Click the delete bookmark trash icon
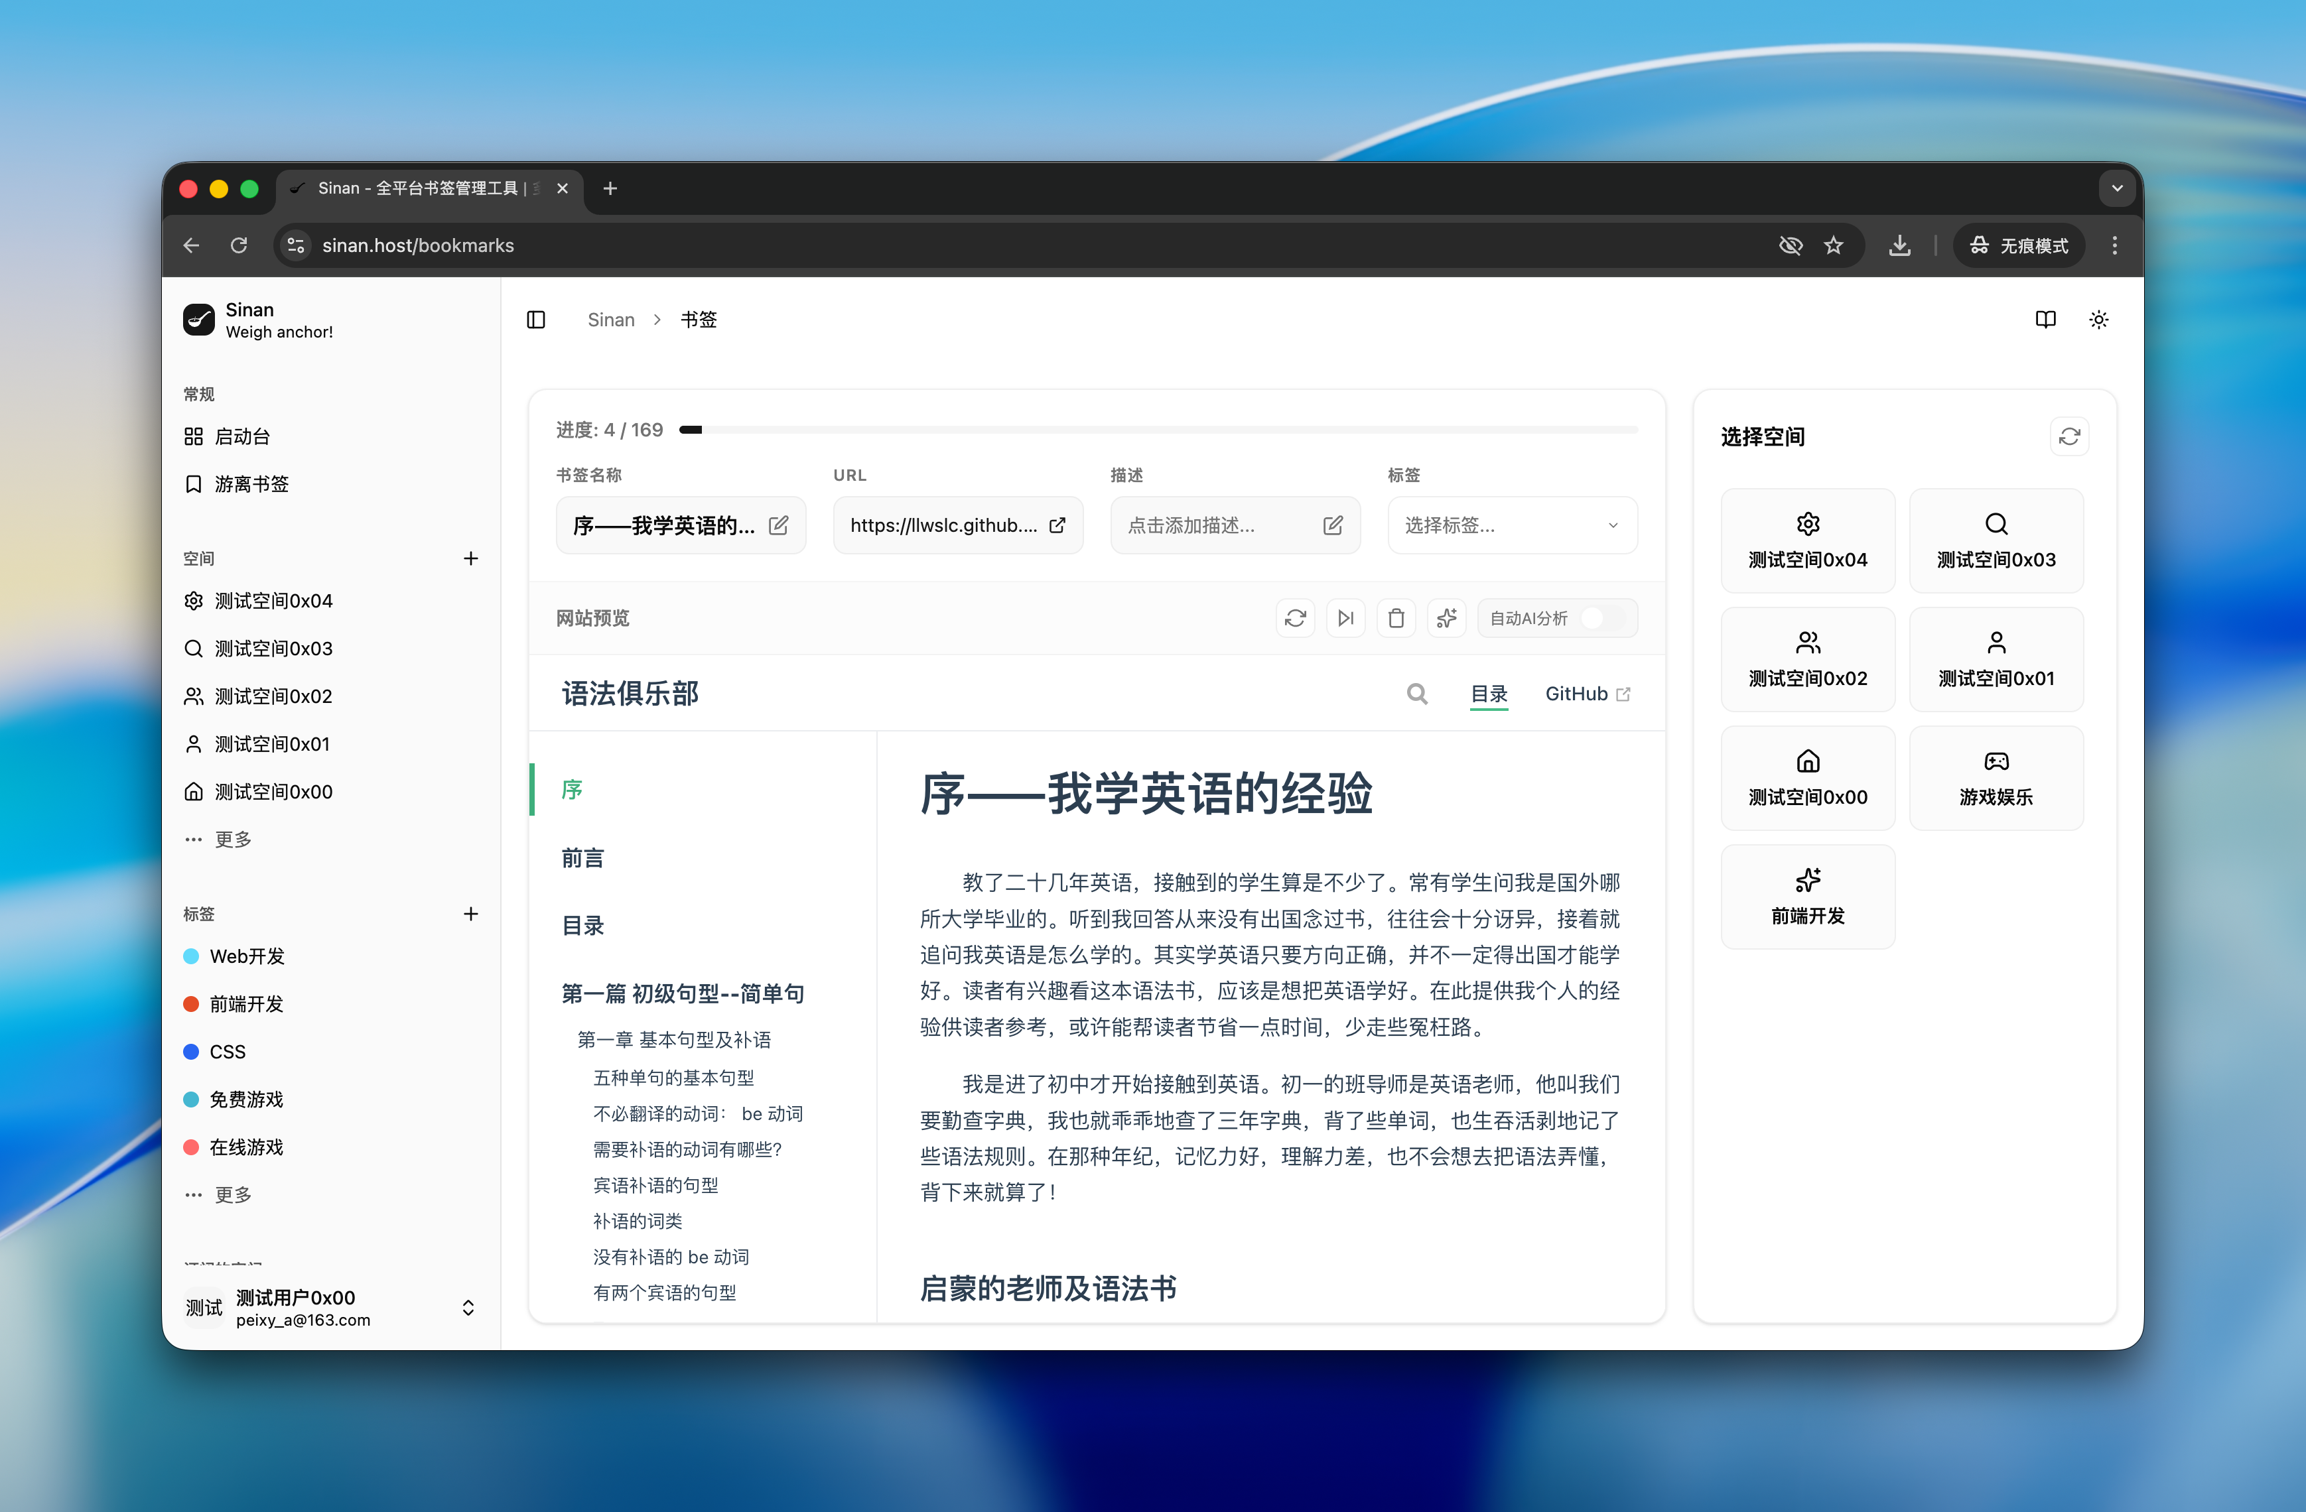Screen dimensions: 2306x1512 (x=1396, y=618)
